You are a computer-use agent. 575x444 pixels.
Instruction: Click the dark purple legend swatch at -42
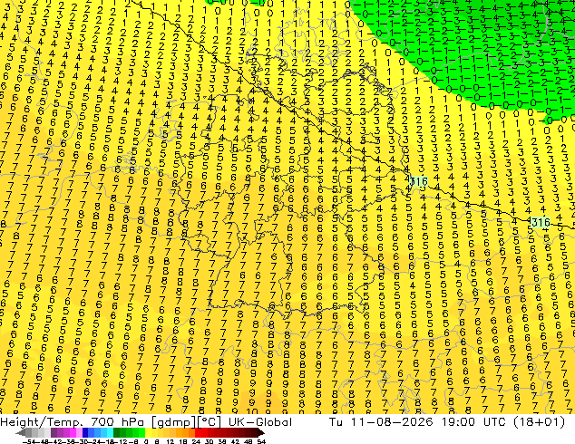[54, 433]
